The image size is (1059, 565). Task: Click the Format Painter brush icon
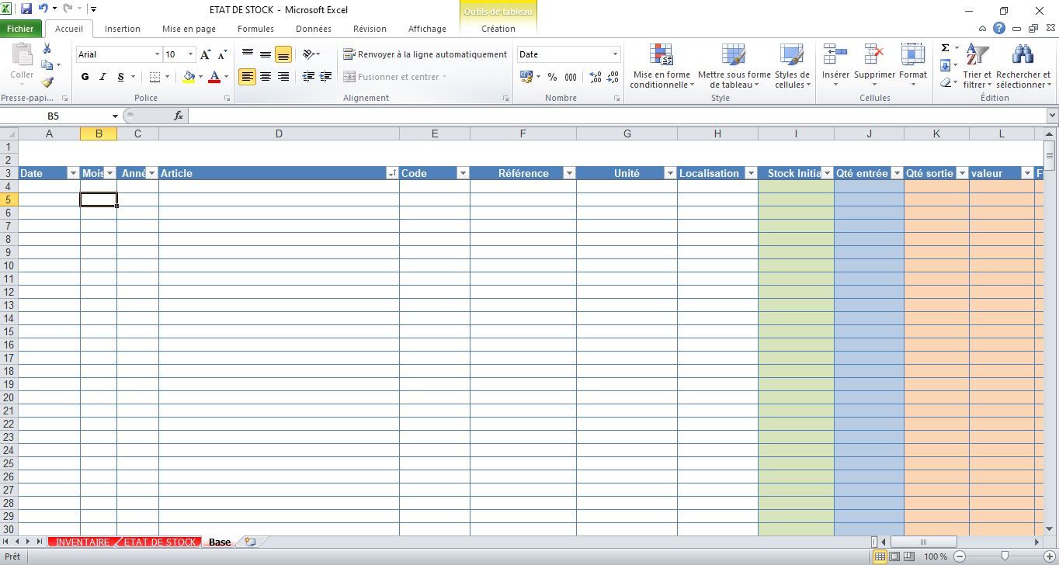coord(47,82)
